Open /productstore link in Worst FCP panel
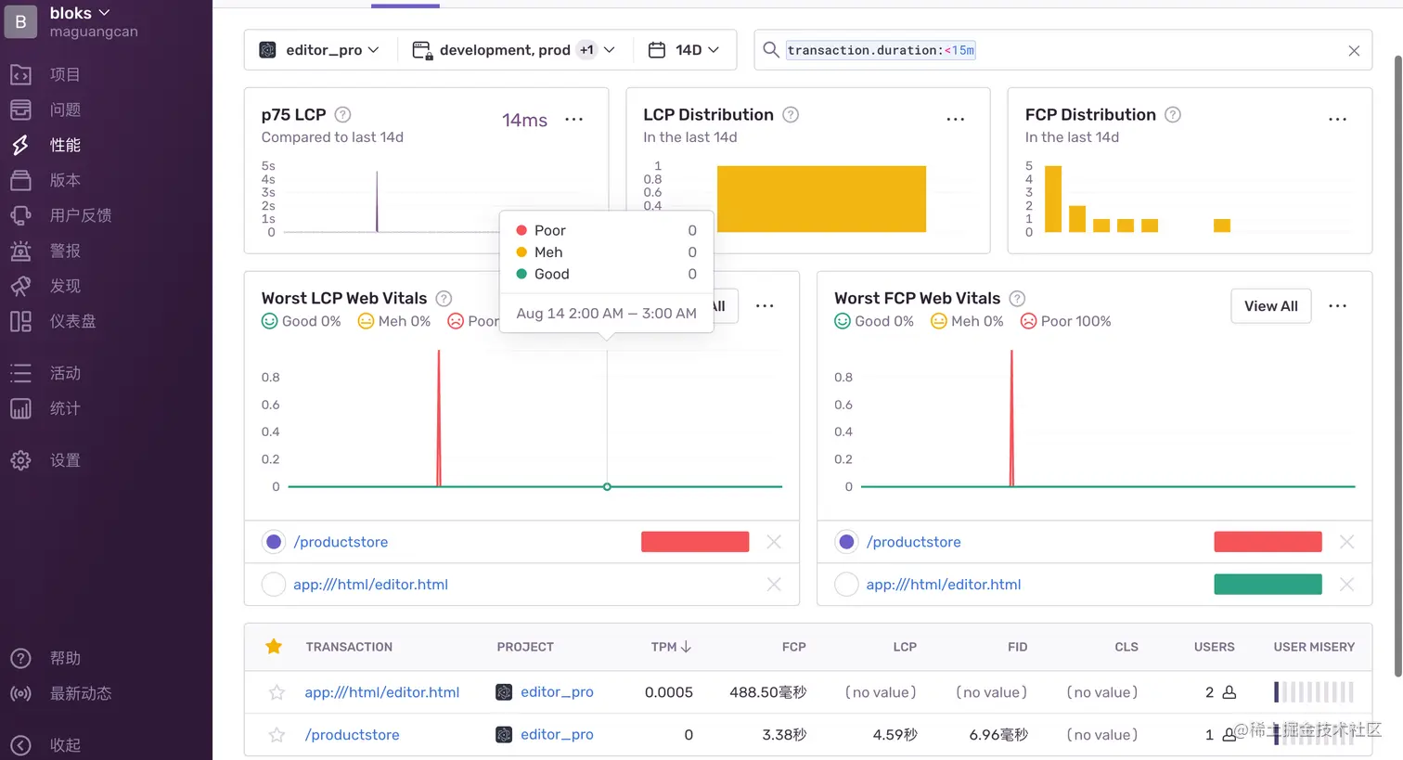Viewport: 1403px width, 760px height. point(913,542)
